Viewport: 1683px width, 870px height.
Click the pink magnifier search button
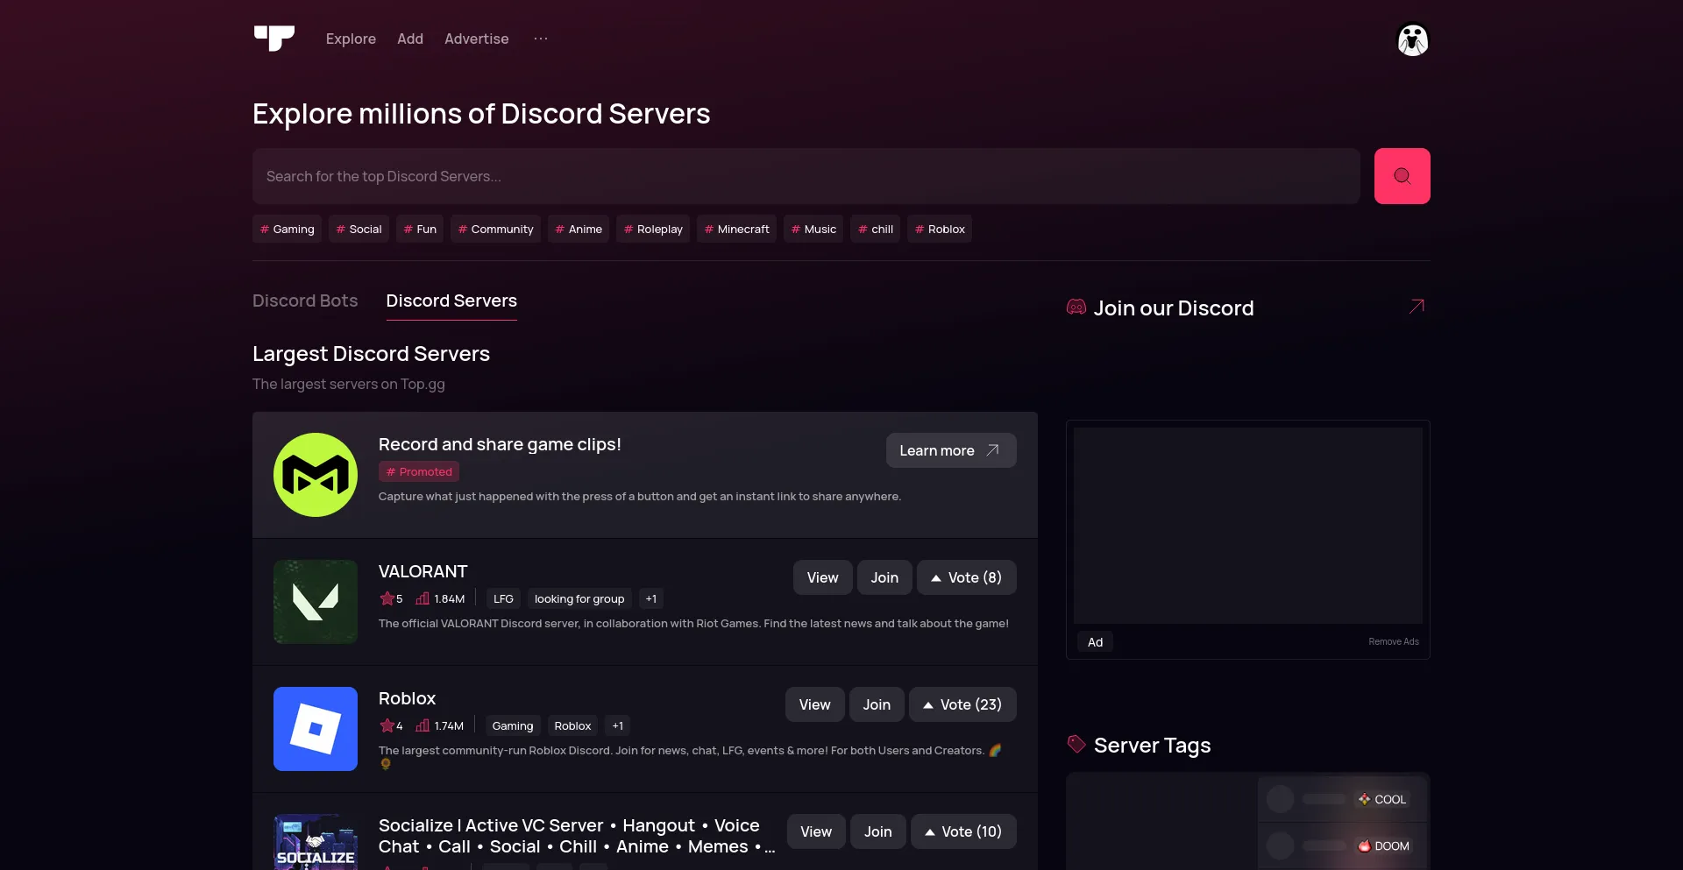(x=1402, y=175)
